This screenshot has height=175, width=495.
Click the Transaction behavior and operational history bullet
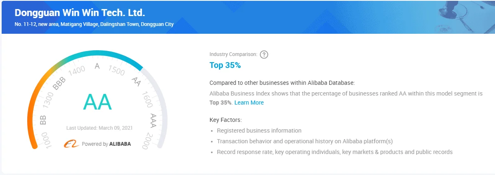(305, 141)
